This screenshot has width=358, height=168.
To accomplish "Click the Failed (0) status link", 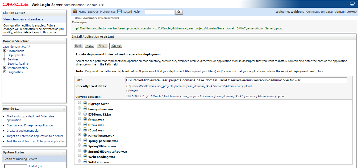I will pos(35,166).
